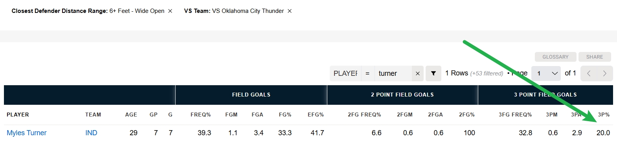Open Myles Turner player link
This screenshot has height=145, width=617.
point(27,133)
